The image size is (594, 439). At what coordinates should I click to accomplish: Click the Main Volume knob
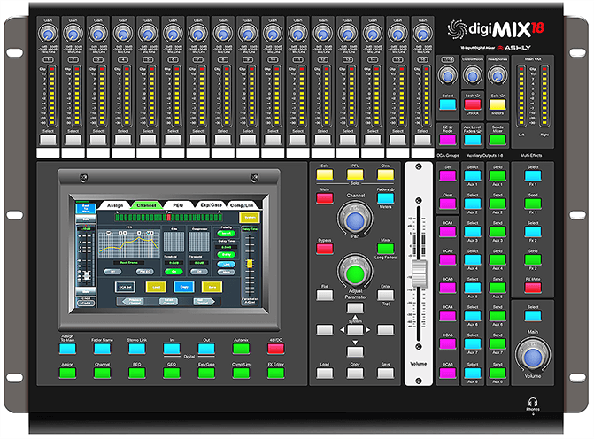coord(531,357)
